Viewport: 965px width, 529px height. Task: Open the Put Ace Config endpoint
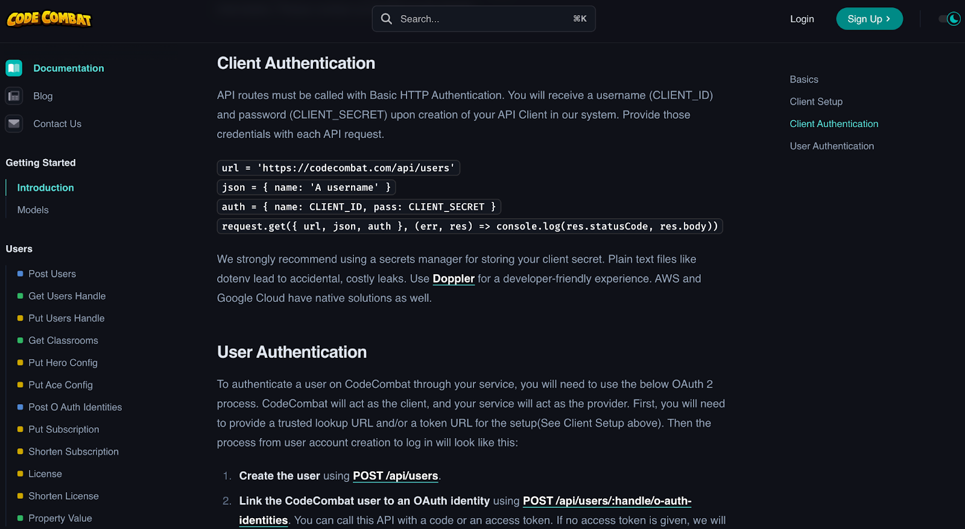[60, 385]
